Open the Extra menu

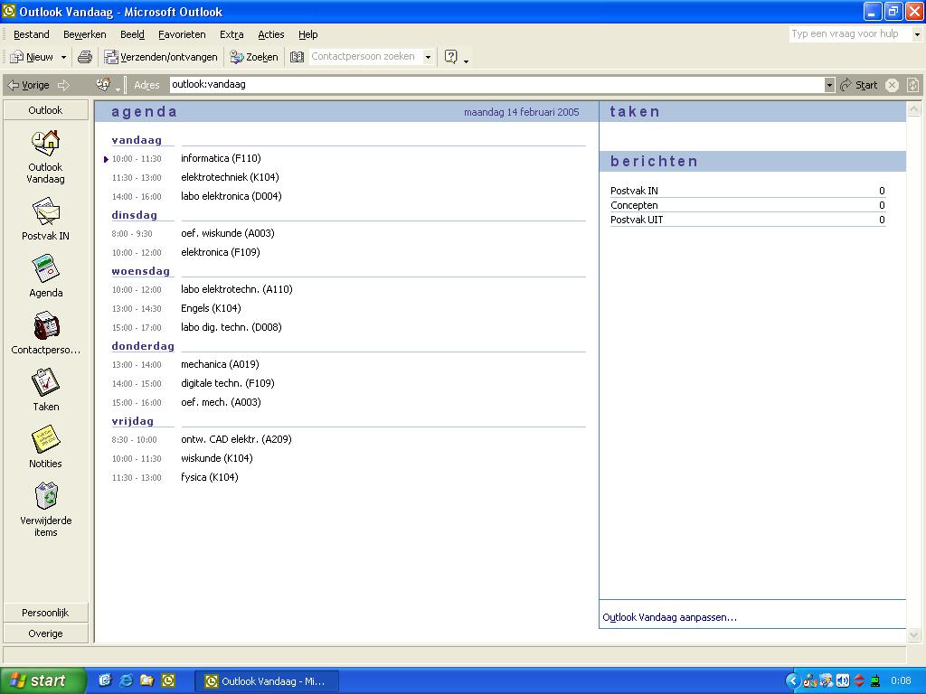click(231, 34)
